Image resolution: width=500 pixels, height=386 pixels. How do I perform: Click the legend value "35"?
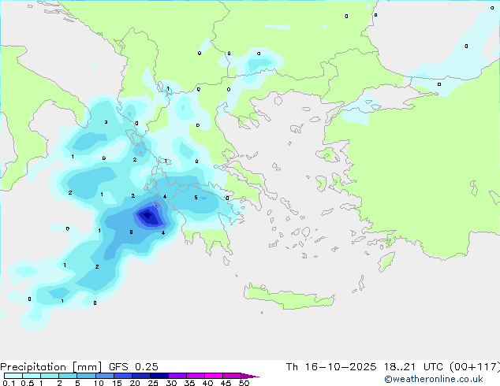click(x=189, y=383)
